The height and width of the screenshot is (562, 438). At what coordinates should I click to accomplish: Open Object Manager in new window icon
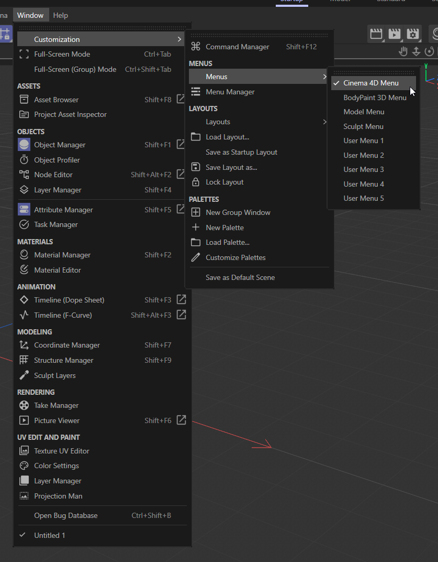click(x=182, y=144)
